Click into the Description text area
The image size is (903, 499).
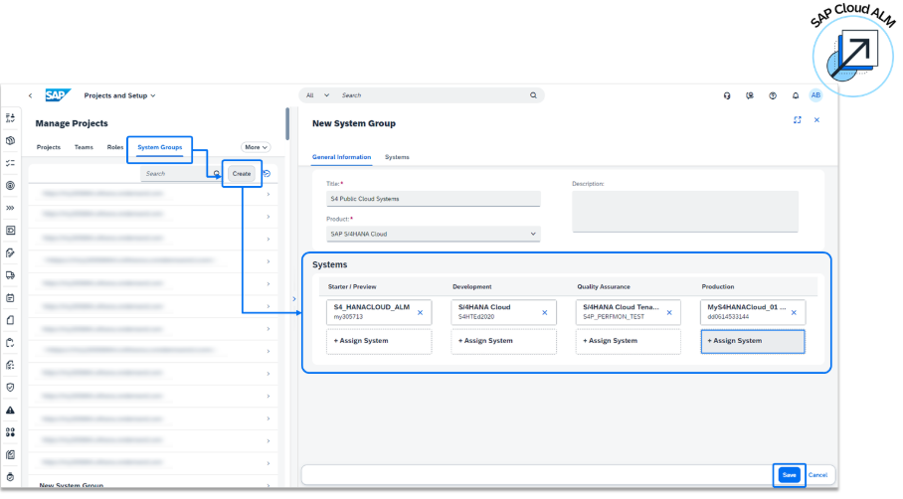[x=684, y=211]
